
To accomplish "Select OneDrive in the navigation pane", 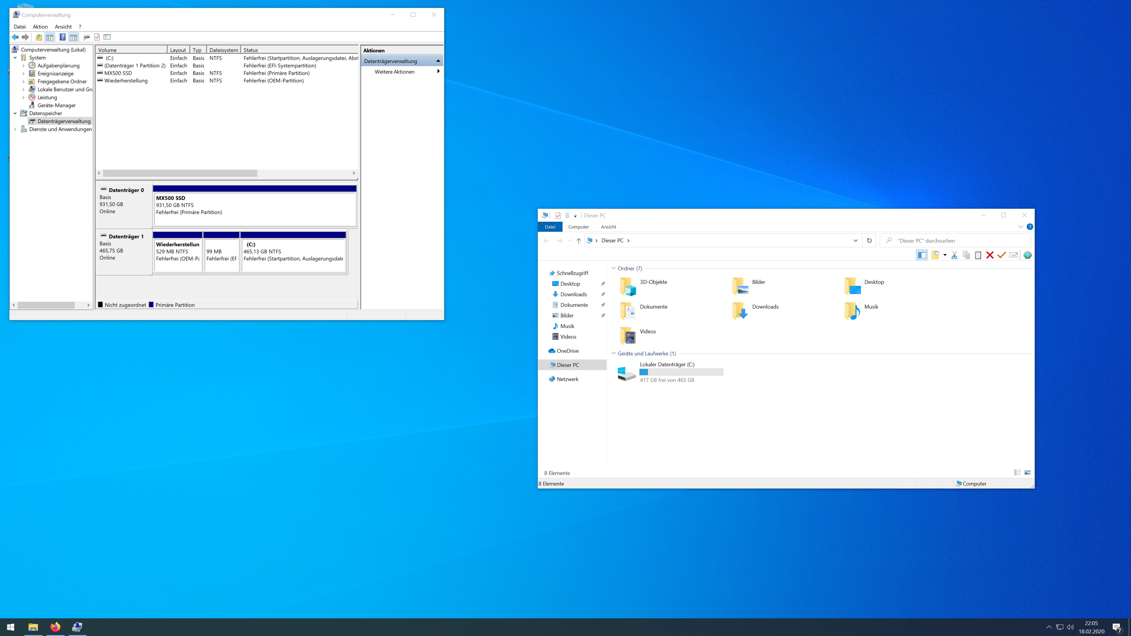I will tap(567, 351).
